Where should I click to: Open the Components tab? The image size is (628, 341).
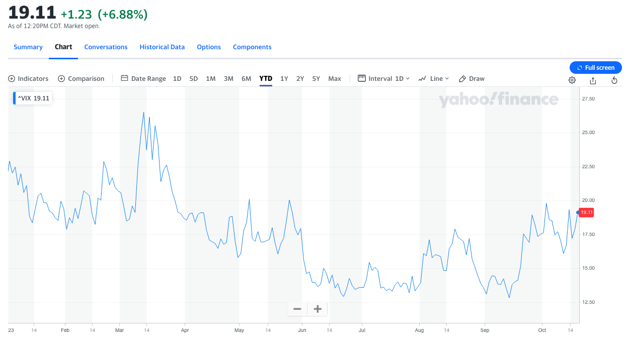tap(252, 47)
